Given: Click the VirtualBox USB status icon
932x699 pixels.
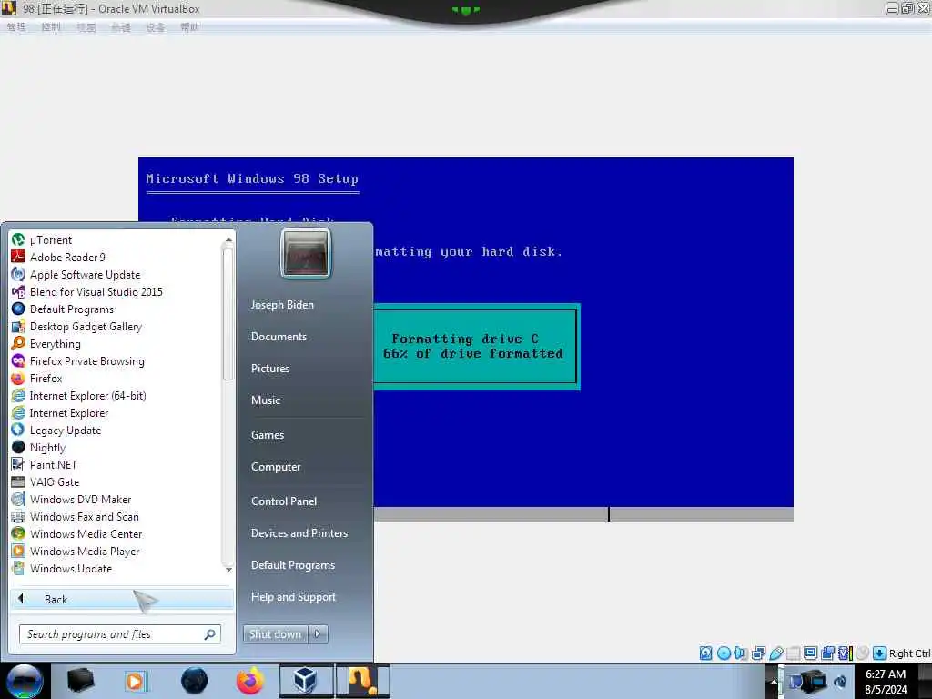Looking at the screenshot, I should coord(775,653).
